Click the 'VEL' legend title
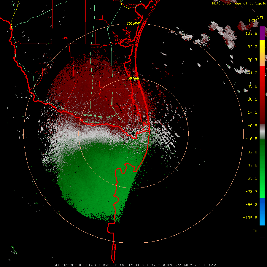The image size is (267, 267). pos(260,18)
